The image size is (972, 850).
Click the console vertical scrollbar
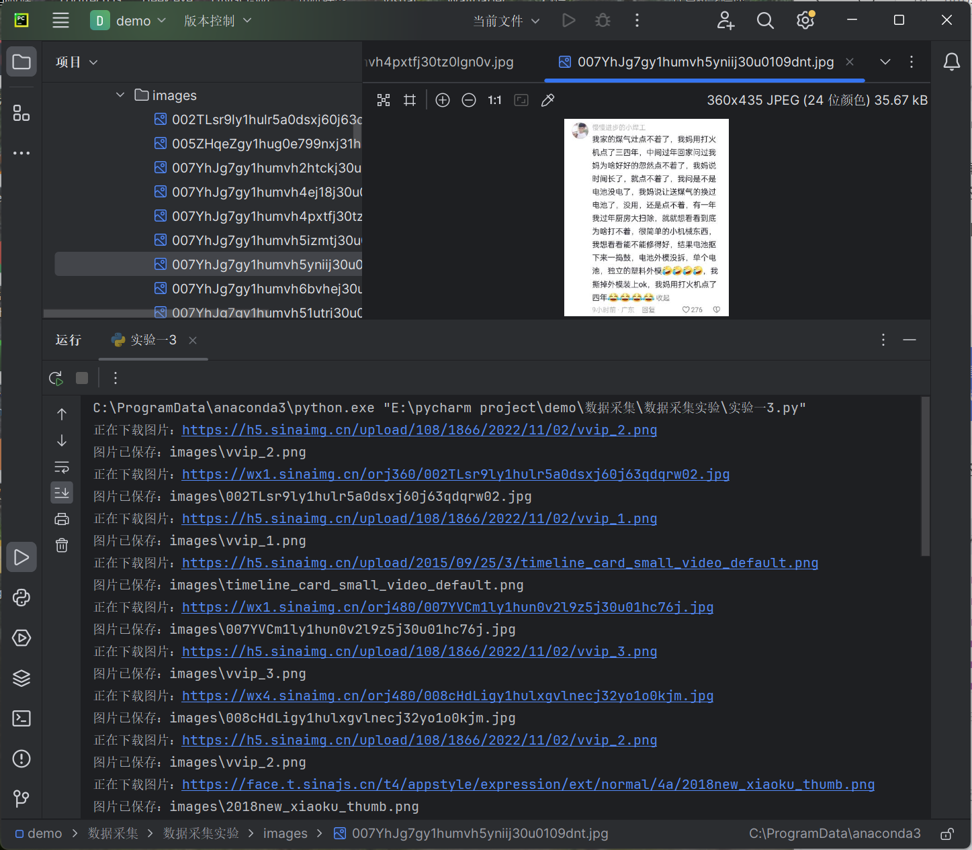[925, 476]
